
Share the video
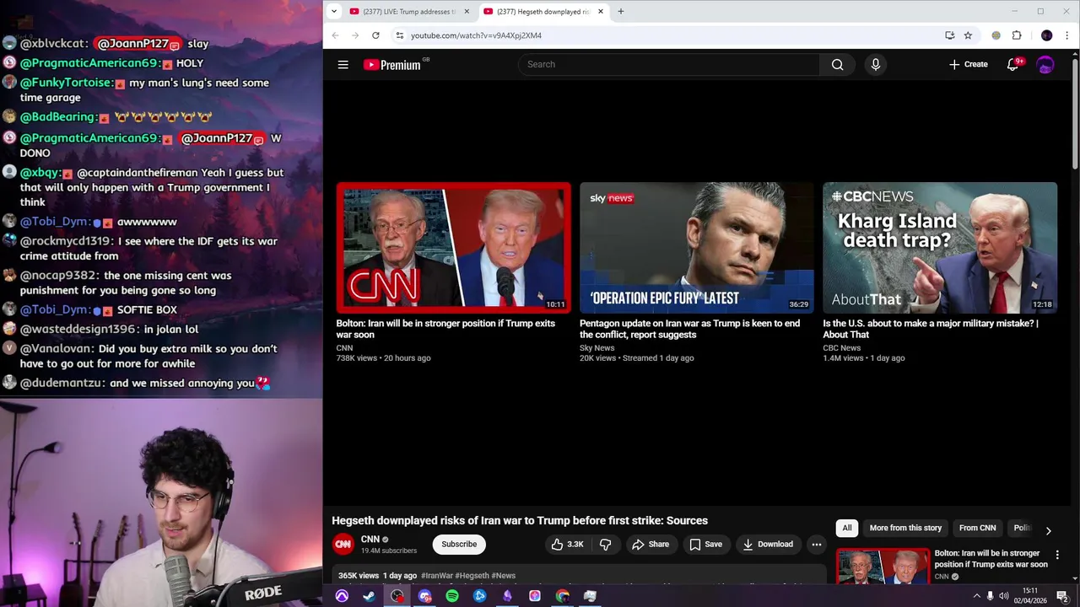coord(651,545)
